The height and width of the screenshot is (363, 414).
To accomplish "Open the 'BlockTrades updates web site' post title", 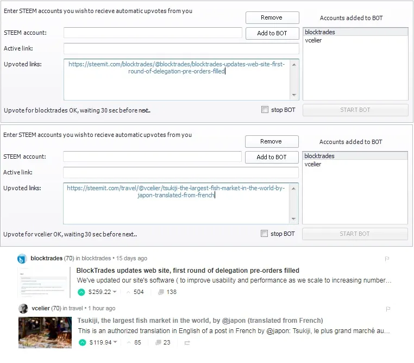I will pyautogui.click(x=188, y=270).
